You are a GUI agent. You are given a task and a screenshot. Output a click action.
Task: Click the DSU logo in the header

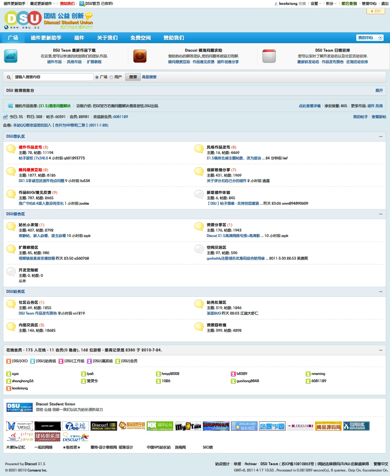[49, 20]
